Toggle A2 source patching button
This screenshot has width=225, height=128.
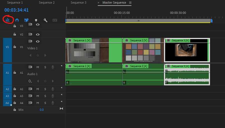(8, 89)
